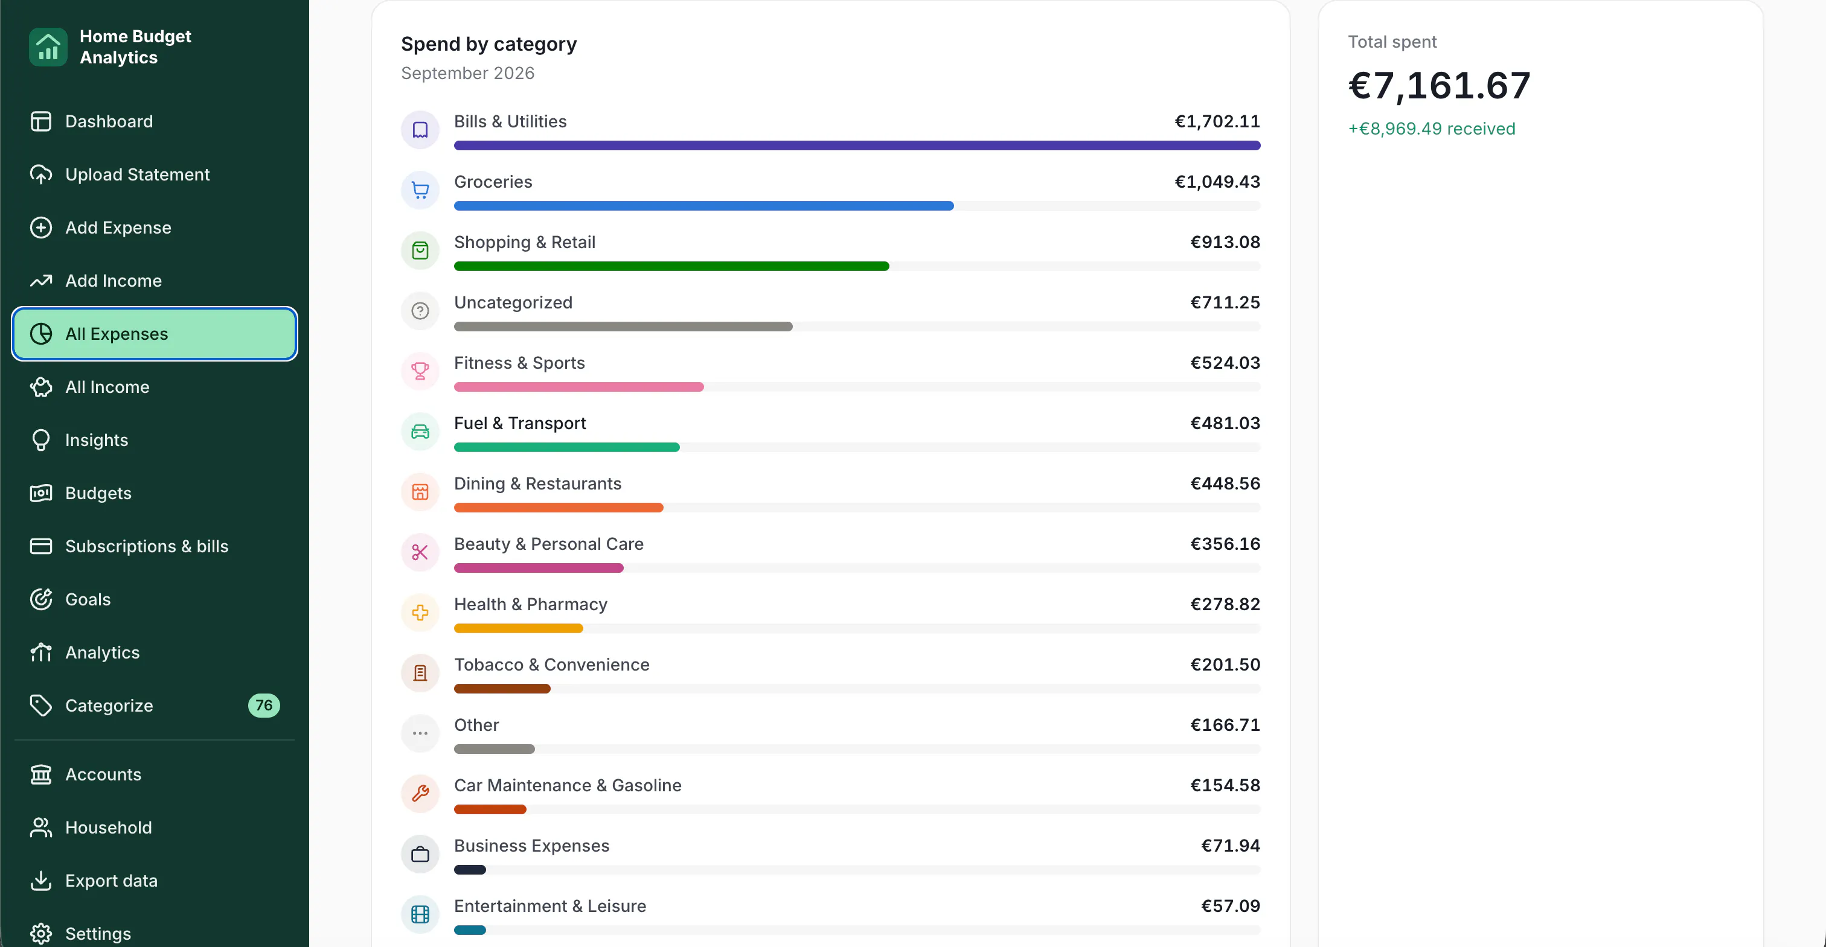
Task: Click the 'Dining & Restaurants' category label
Action: (537, 484)
